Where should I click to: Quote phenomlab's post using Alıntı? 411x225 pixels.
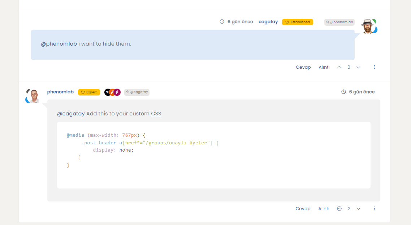pos(324,209)
